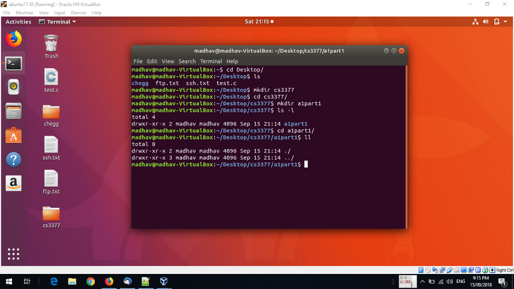Click Windows taskbar volume icon
The image size is (514, 289).
point(450,281)
